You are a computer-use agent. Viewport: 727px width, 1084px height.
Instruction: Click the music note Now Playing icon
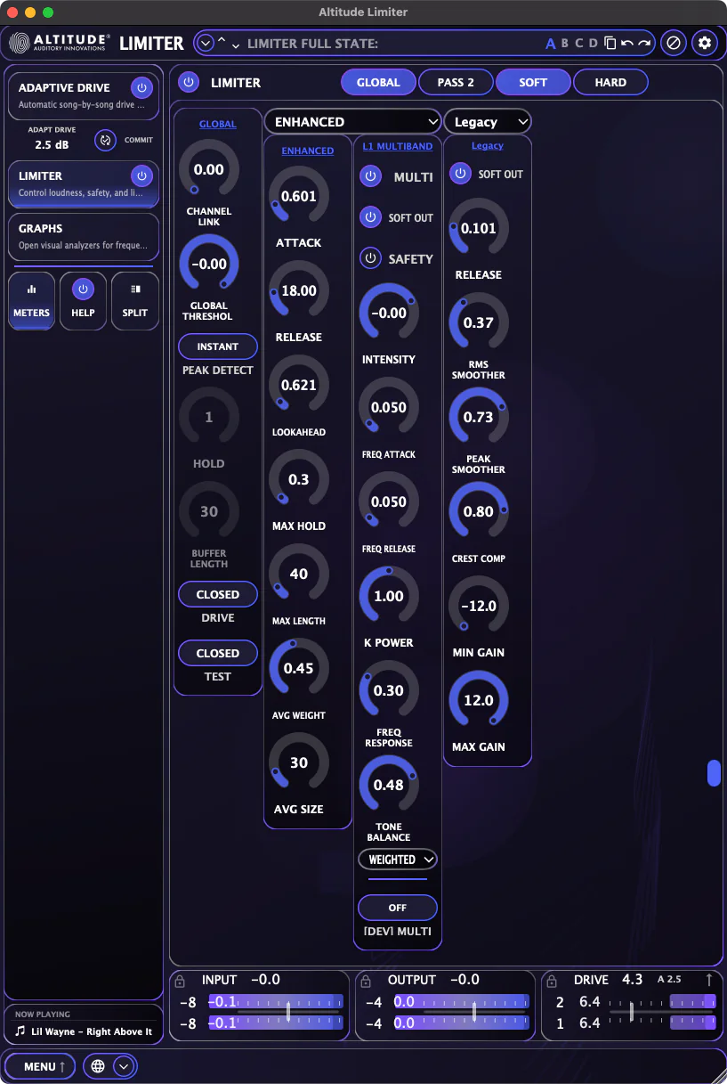(20, 1031)
